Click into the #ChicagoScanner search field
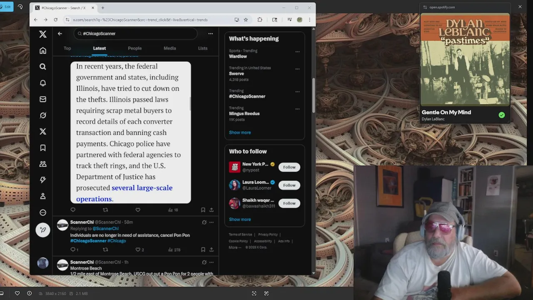This screenshot has width=533, height=300. (135, 33)
